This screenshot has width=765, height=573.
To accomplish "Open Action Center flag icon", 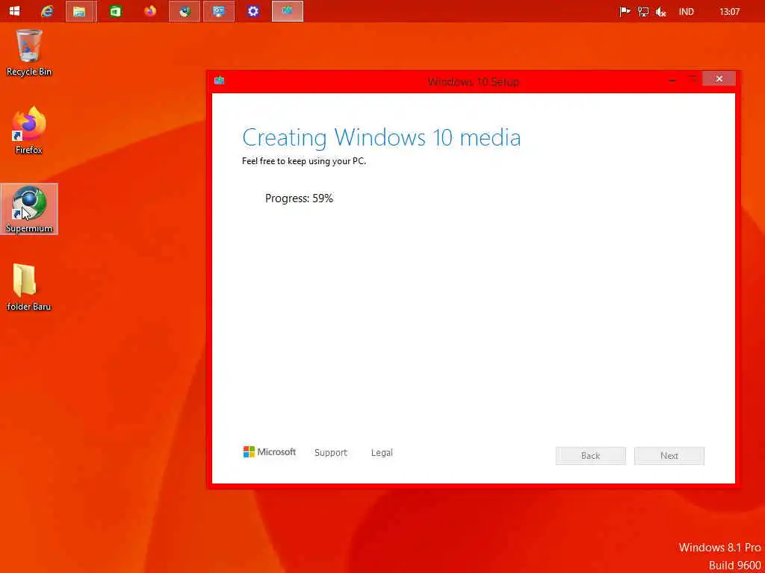I will pyautogui.click(x=625, y=11).
